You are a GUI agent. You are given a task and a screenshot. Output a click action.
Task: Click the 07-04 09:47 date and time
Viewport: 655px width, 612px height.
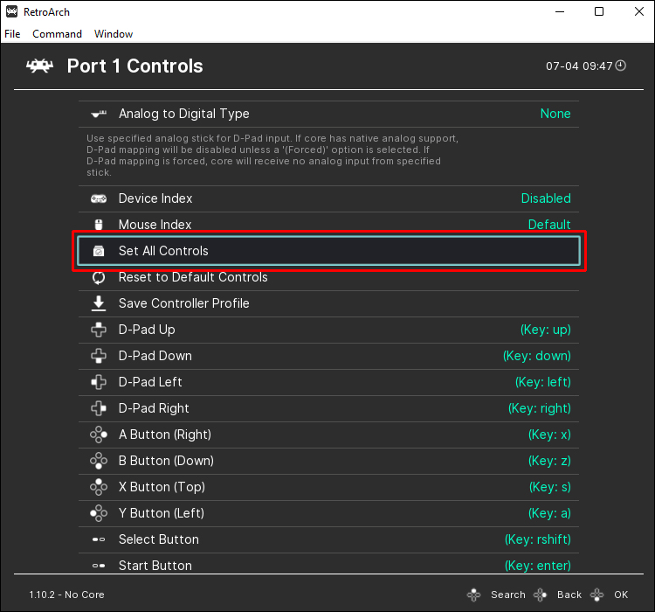click(579, 66)
